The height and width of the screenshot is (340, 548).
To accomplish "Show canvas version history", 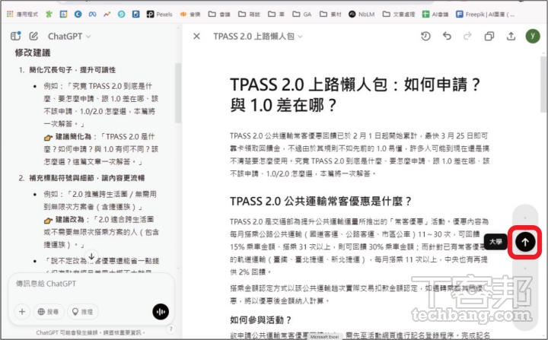I will (425, 36).
